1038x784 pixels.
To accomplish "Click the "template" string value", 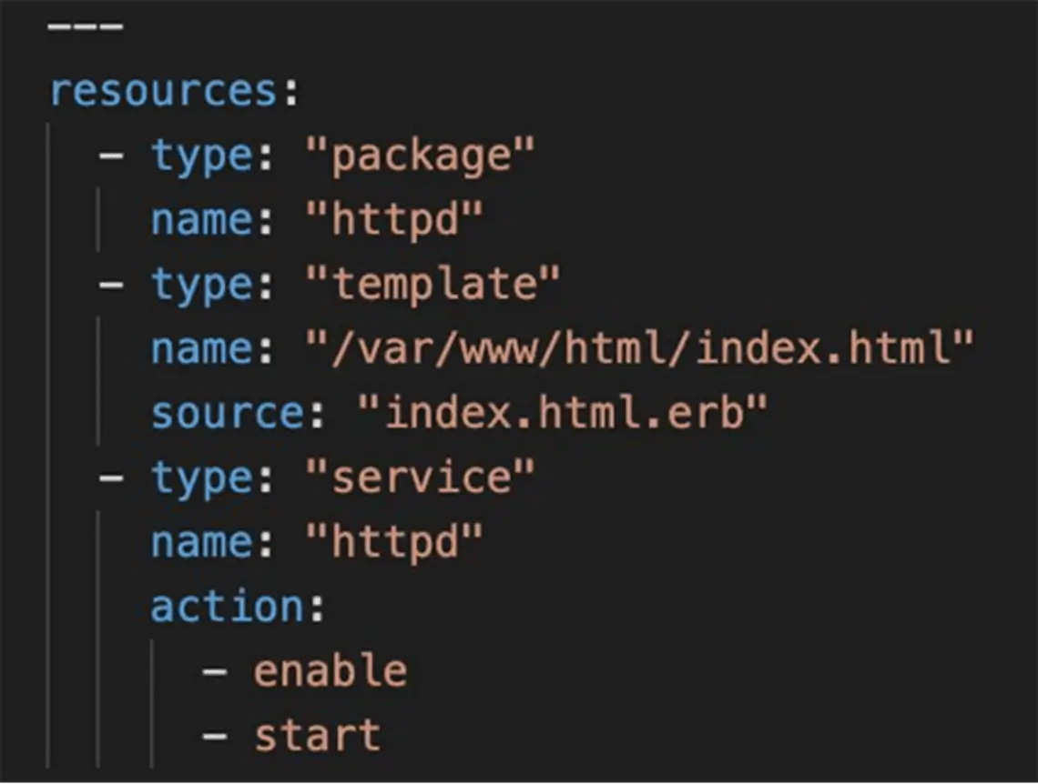I will 432,285.
